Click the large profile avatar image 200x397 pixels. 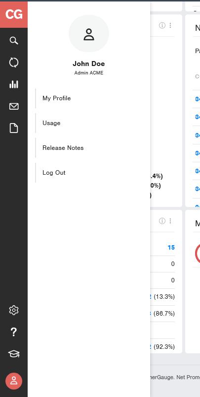[x=89, y=34]
